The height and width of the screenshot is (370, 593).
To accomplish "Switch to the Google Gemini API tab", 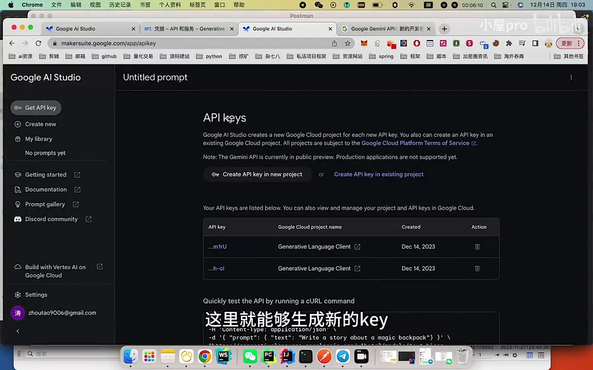I will coord(386,29).
